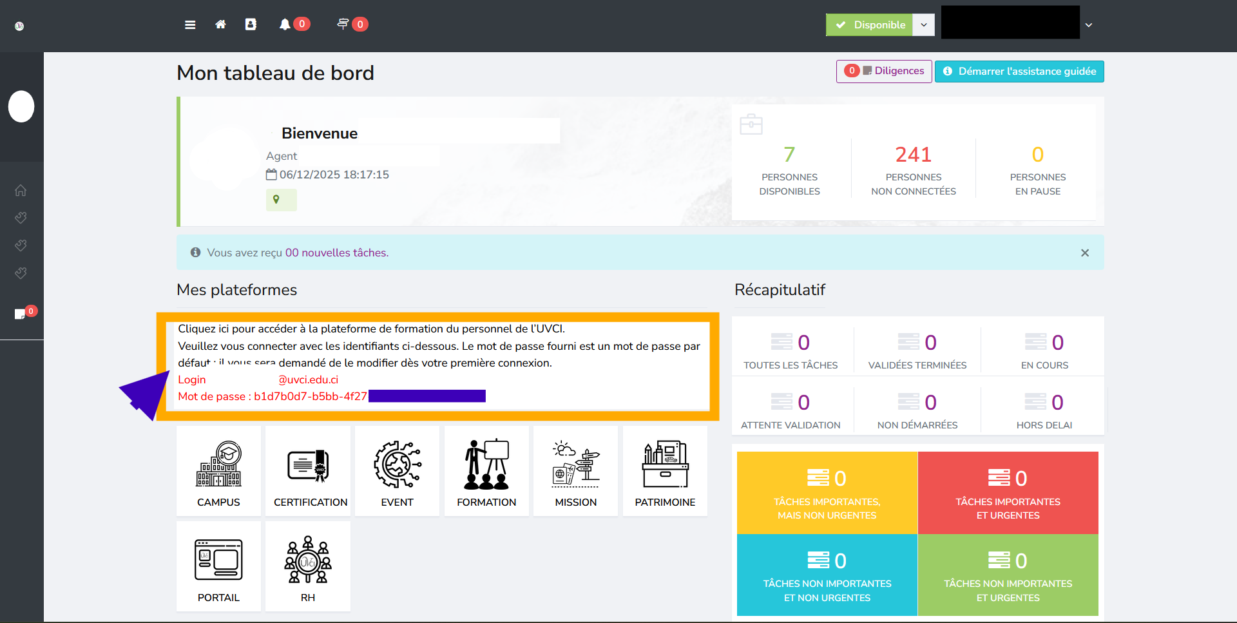Open the CAMPUS platform
Image resolution: width=1237 pixels, height=623 pixels.
[218, 471]
